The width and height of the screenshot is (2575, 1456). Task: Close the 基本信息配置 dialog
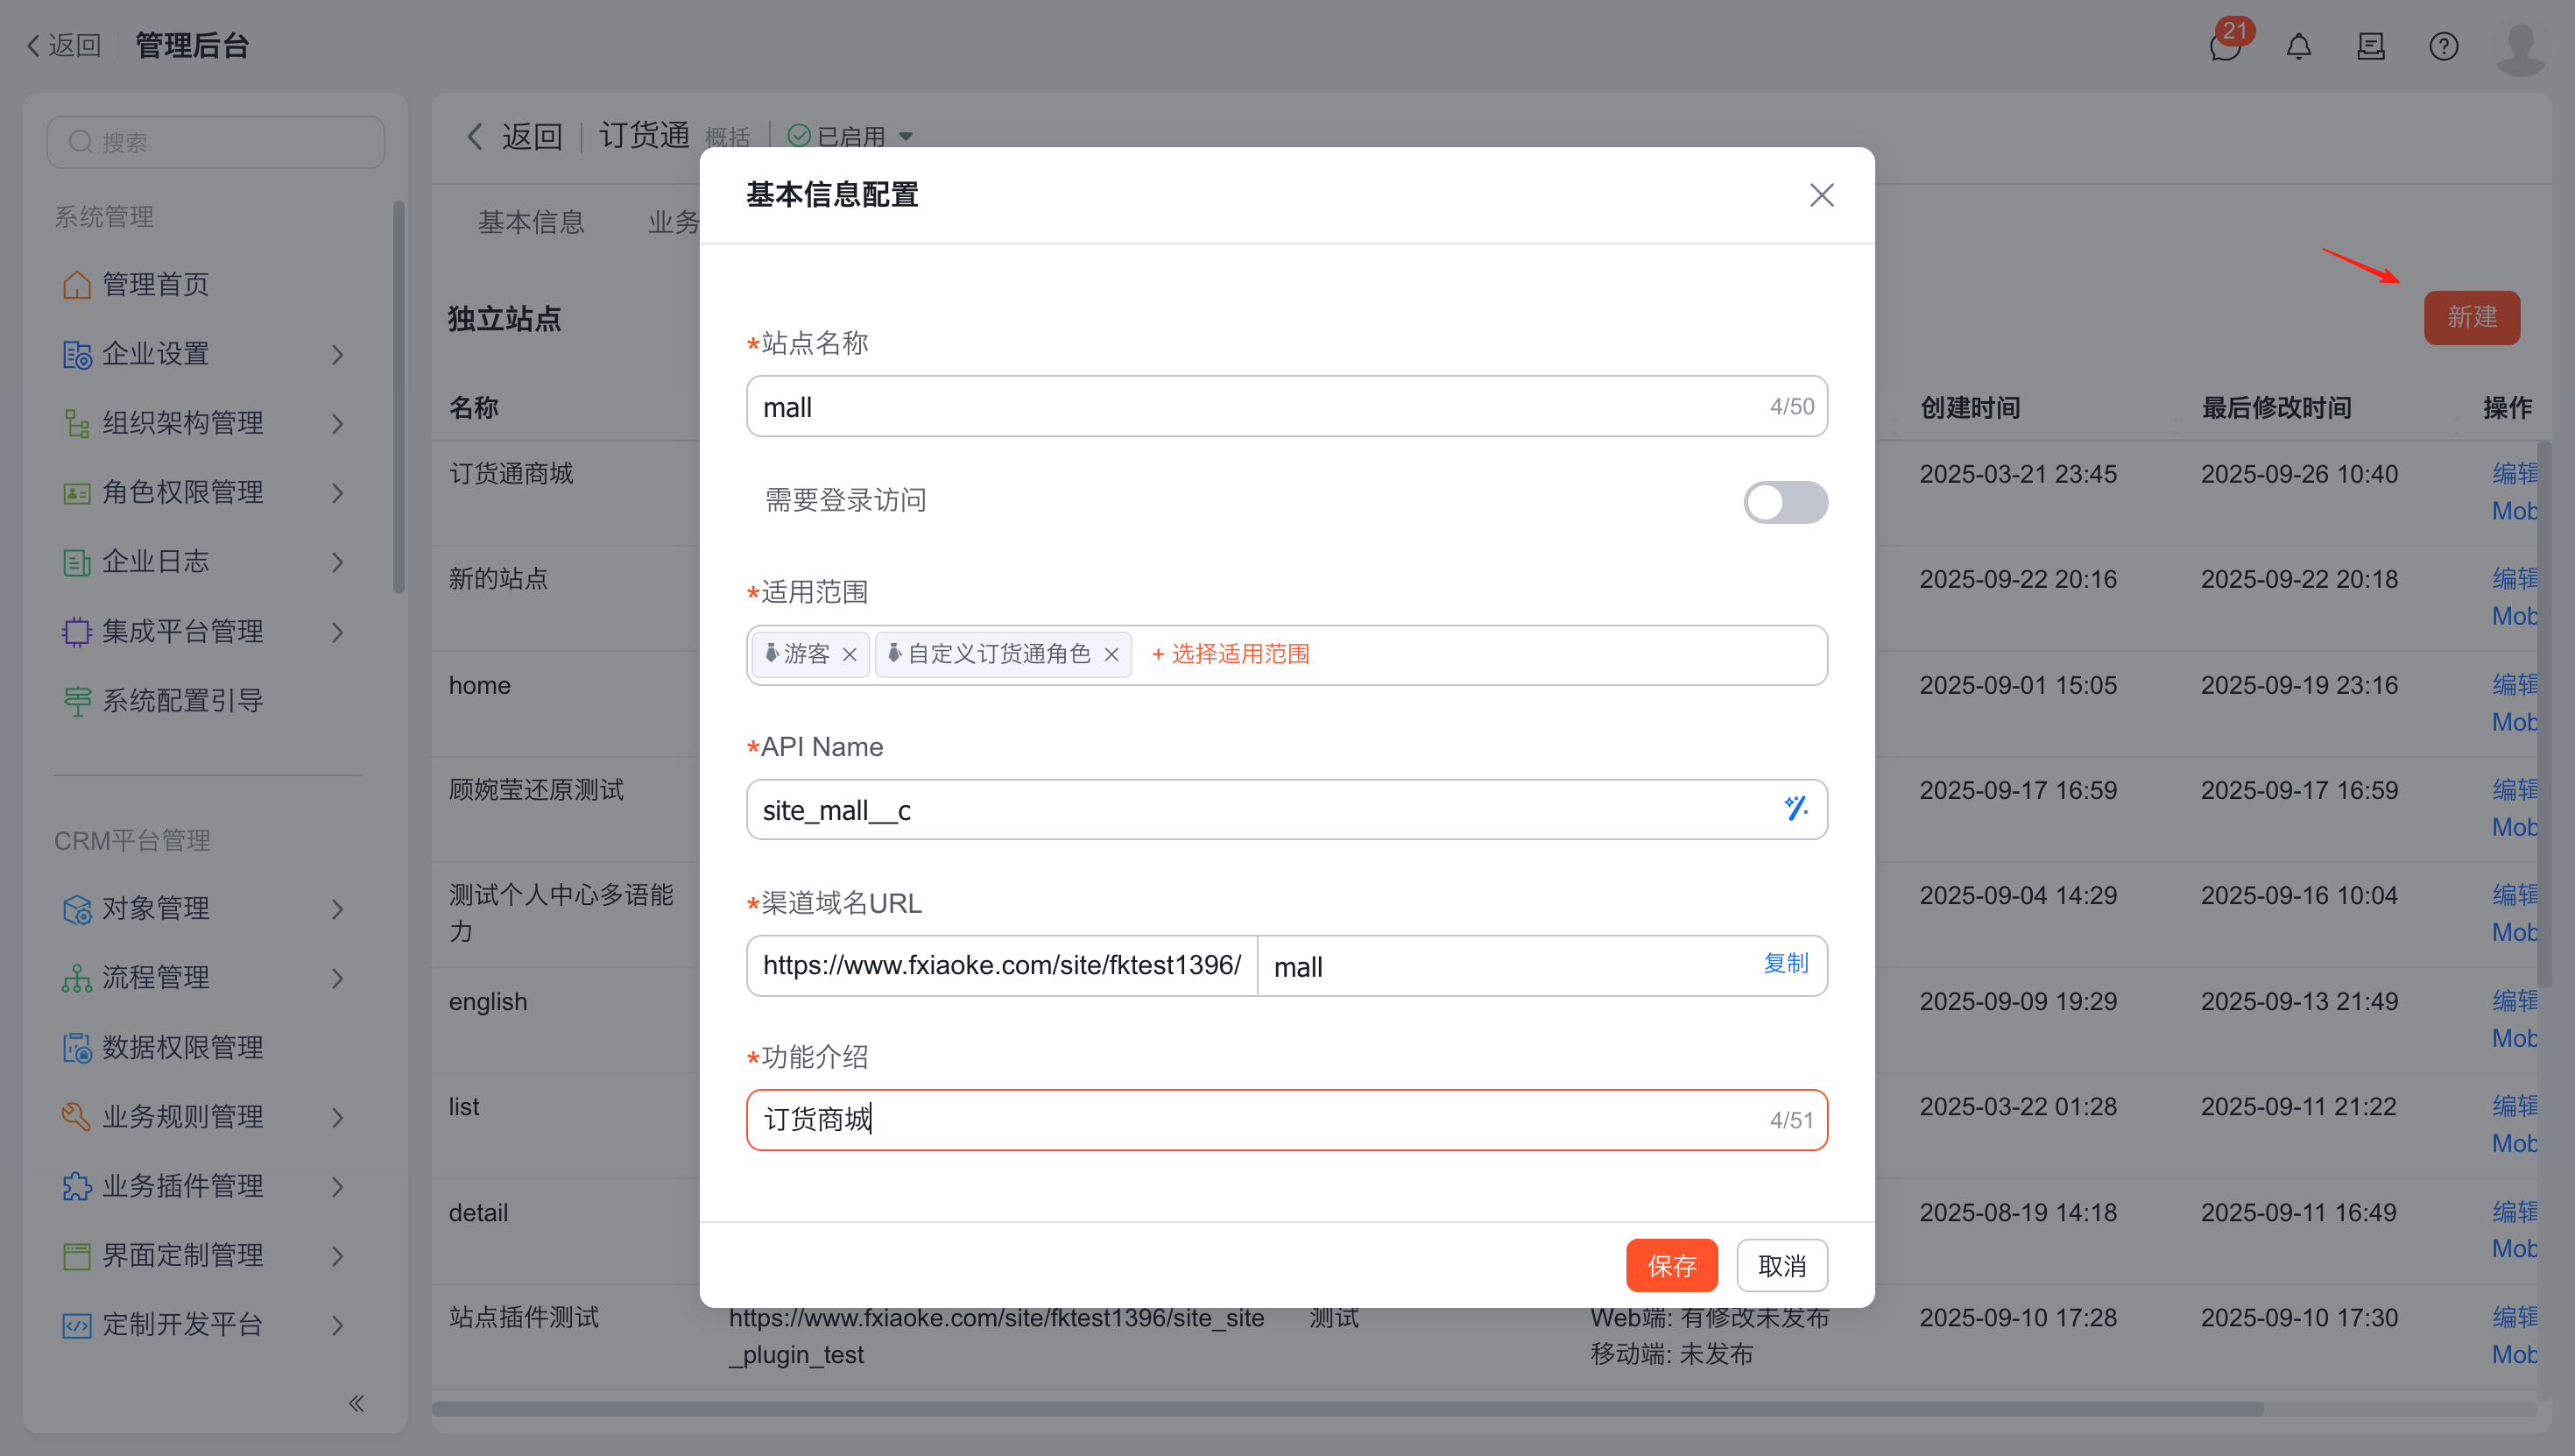(x=1821, y=195)
